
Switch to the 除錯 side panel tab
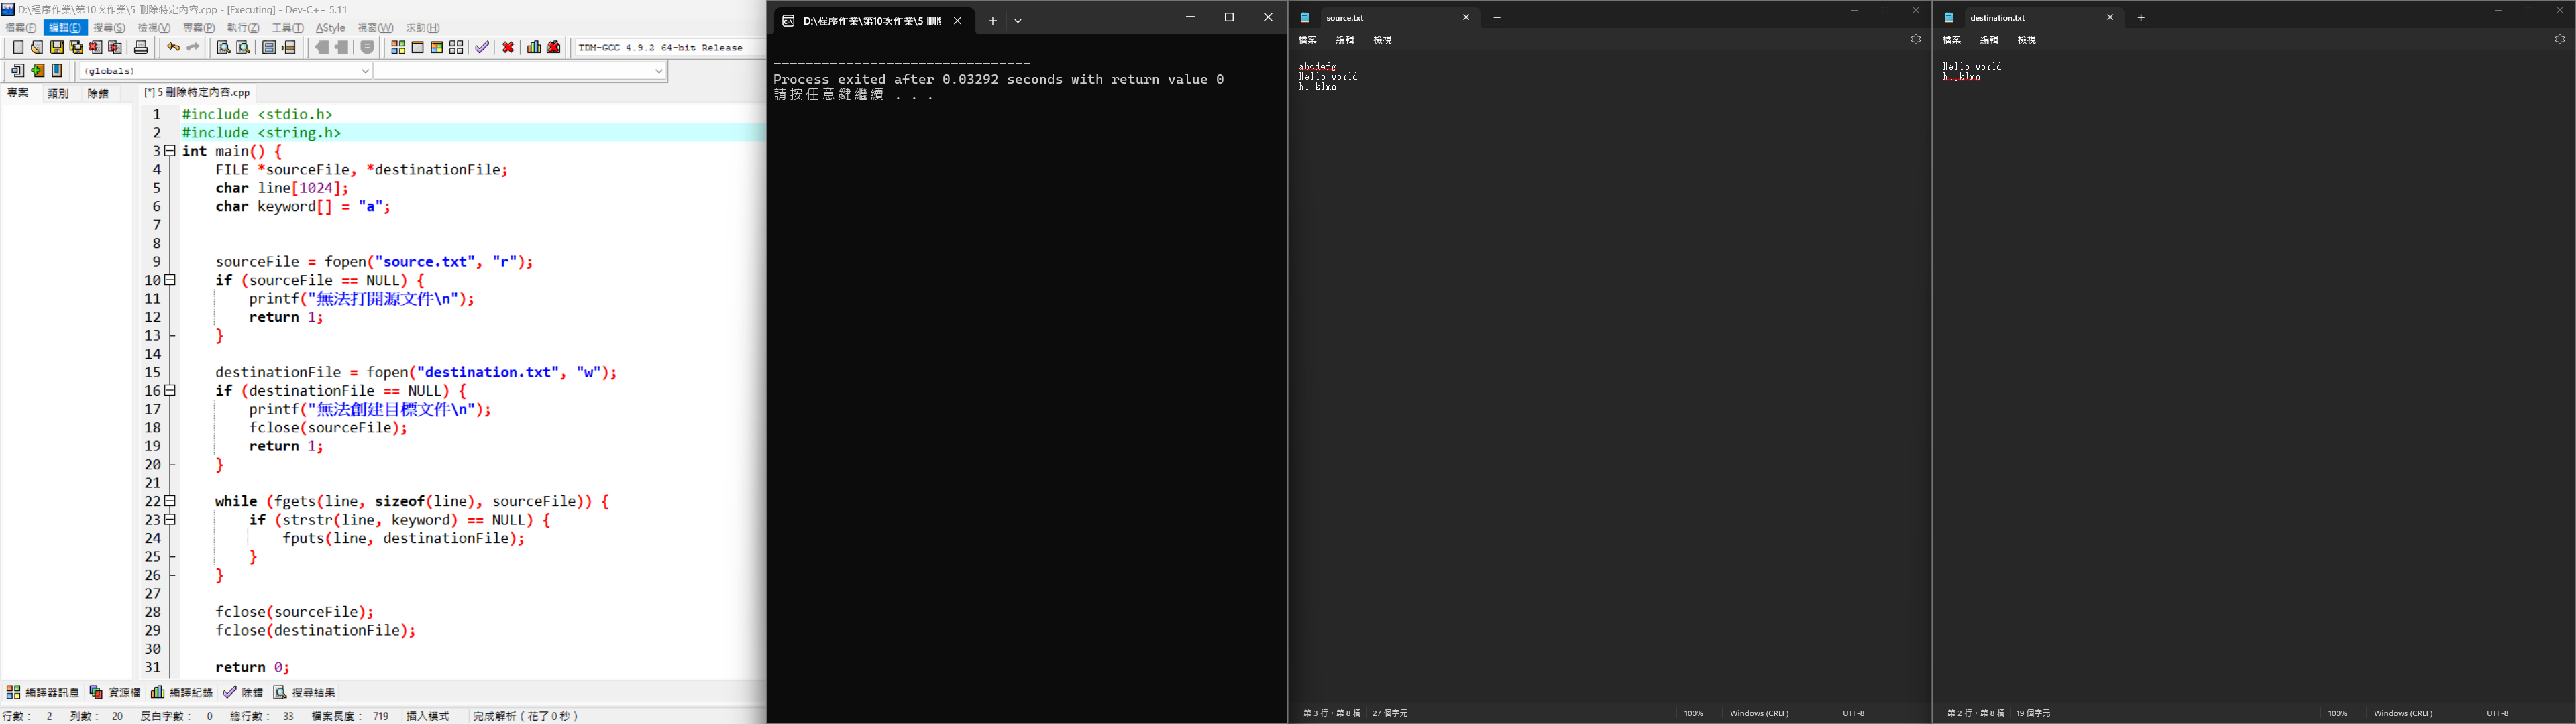tap(98, 93)
